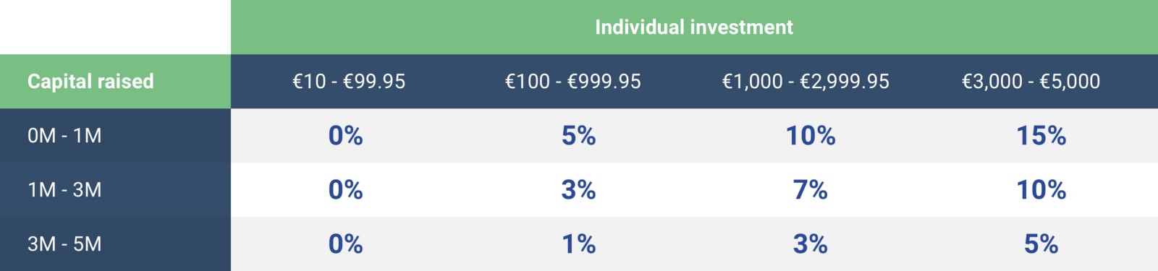Click the 15% value in first row
The width and height of the screenshot is (1158, 271).
pos(1041,135)
